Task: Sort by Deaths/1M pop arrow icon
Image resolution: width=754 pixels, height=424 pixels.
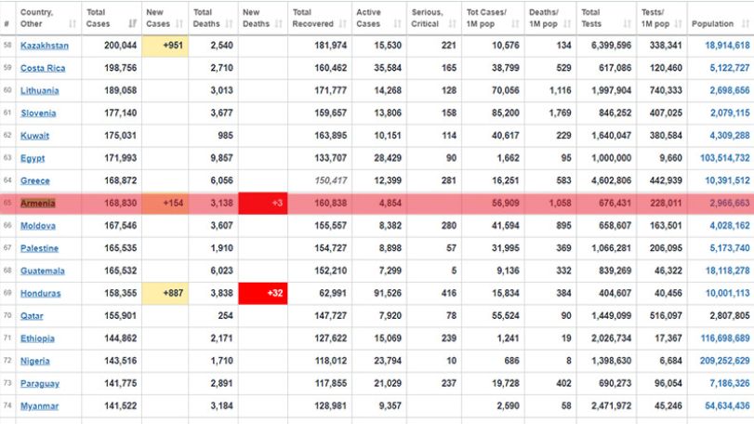Action: 567,23
